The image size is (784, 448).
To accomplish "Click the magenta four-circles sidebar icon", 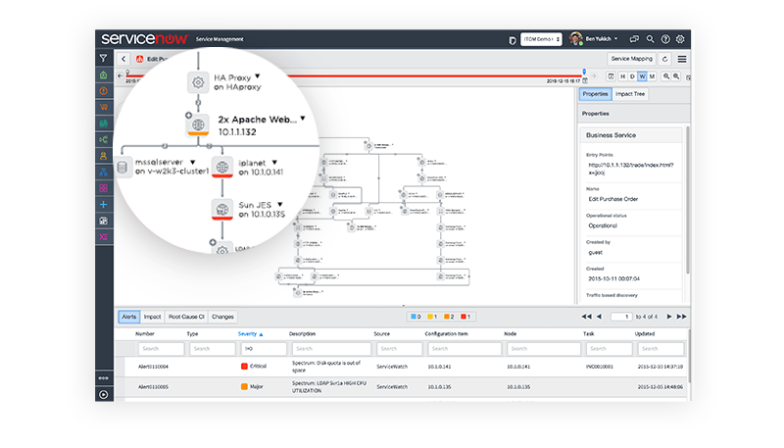I will pyautogui.click(x=104, y=188).
